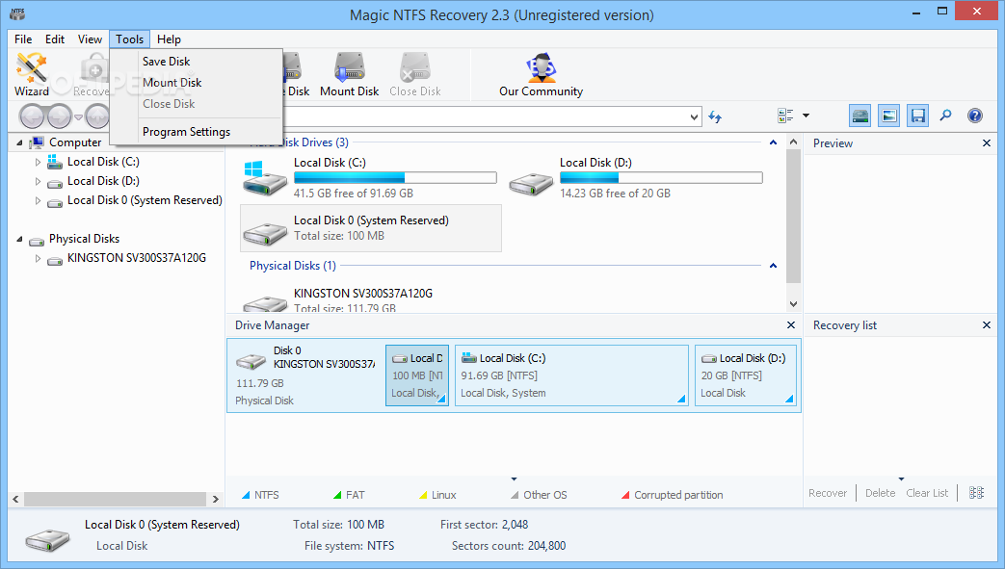Choose Save Disk from Tools menu
This screenshot has height=569, width=1005.
[x=197, y=62]
